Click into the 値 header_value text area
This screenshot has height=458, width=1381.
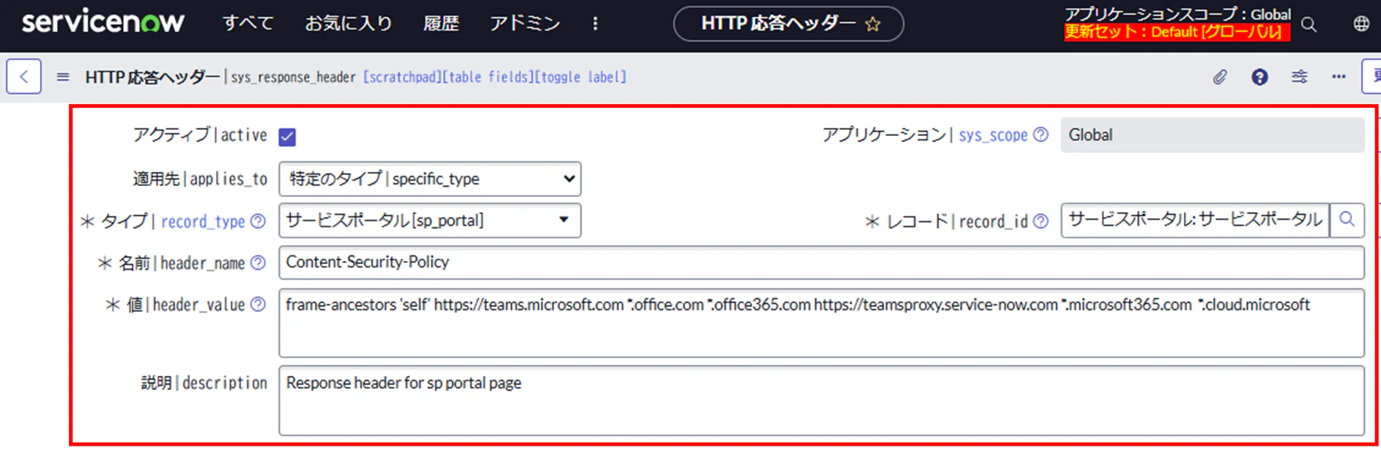(x=822, y=323)
